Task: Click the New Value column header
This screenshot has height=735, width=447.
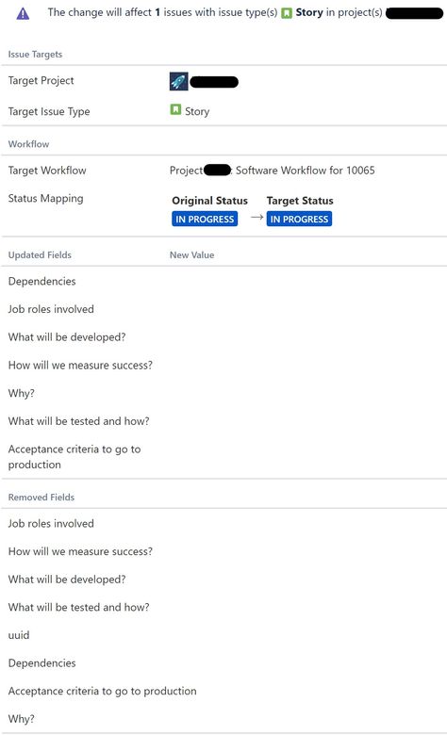Action: (x=191, y=255)
